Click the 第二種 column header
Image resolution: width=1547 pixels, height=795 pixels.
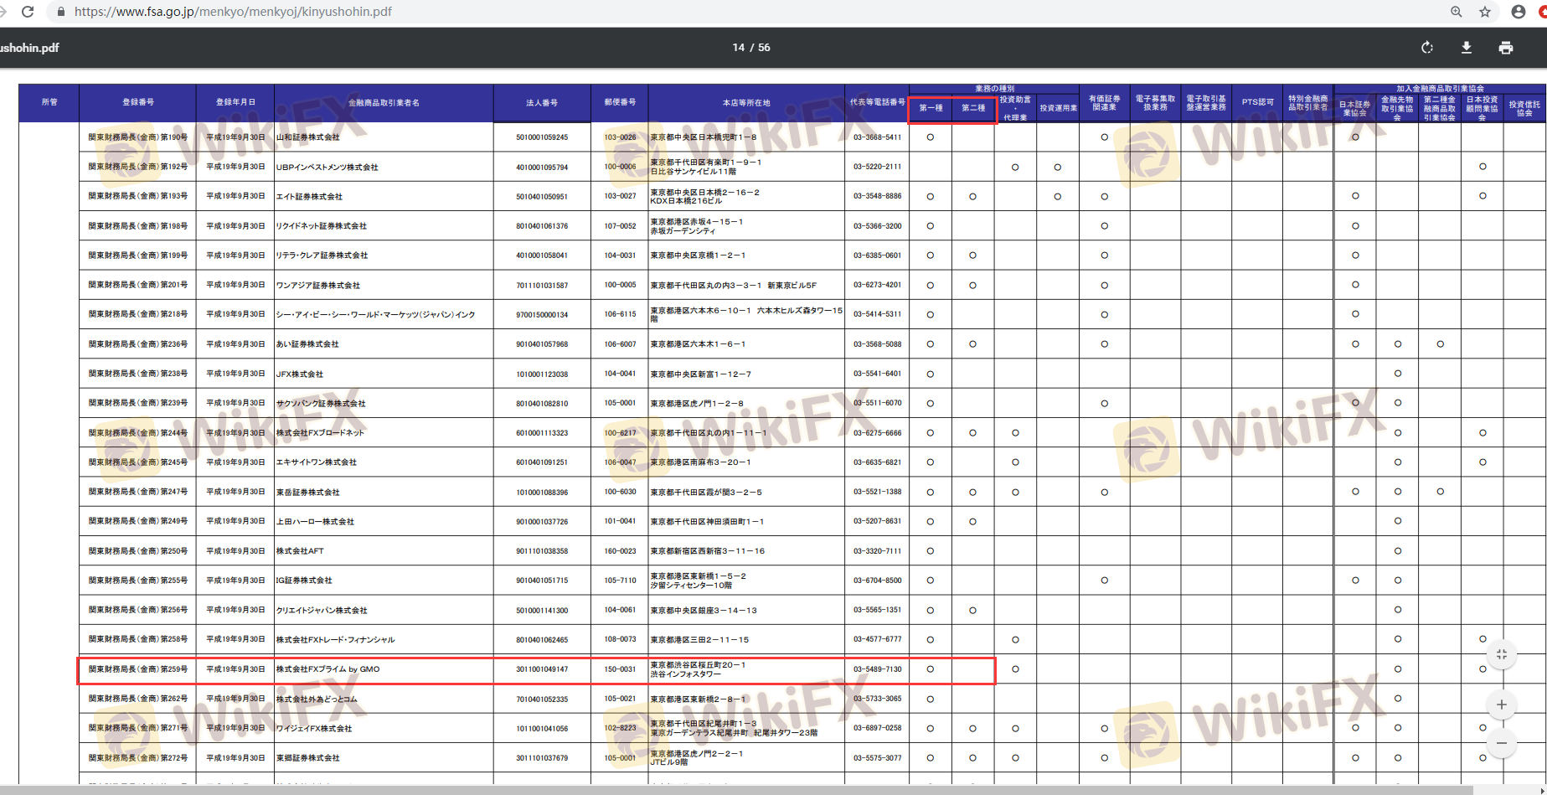point(973,108)
